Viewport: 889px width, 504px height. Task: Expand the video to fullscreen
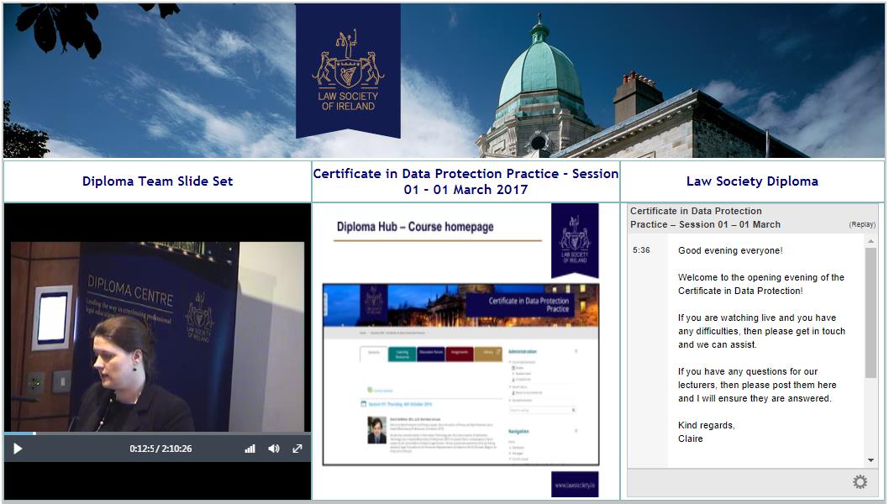point(297,449)
